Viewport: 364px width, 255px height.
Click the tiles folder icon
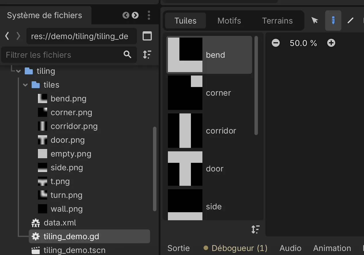click(x=36, y=85)
